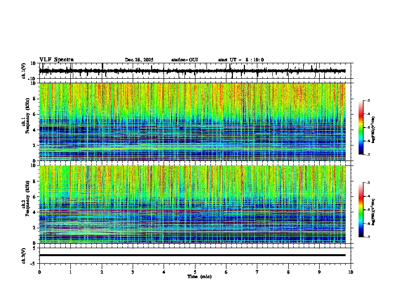
Task: Click inside the ch.1 spectrogram panel
Action: [x=192, y=122]
